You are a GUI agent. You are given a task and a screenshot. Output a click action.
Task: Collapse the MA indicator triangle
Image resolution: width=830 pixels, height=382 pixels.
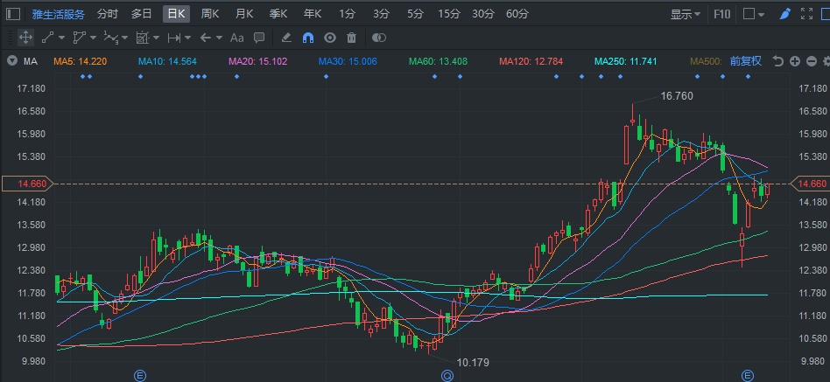click(x=12, y=61)
